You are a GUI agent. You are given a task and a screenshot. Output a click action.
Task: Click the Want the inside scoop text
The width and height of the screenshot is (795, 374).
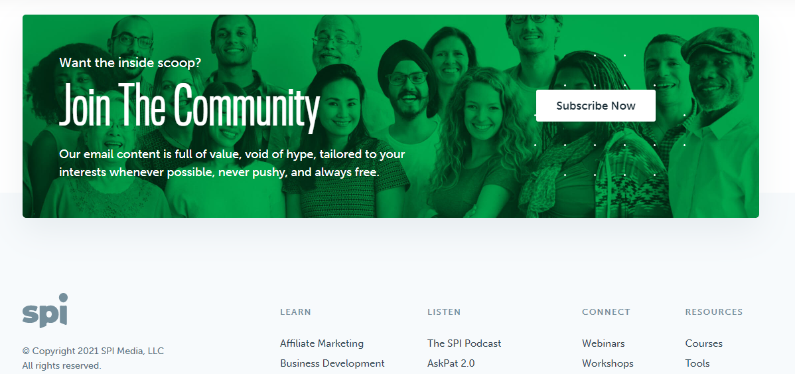[130, 63]
